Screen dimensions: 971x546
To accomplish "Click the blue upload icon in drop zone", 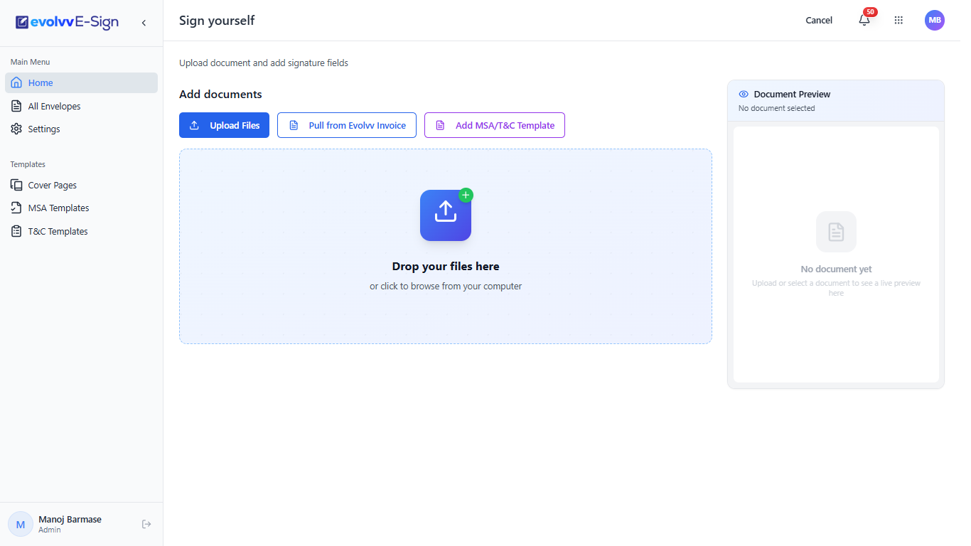I will pos(446,215).
